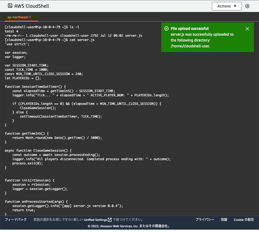Screen dimensions: 259x232
Task: Dismiss the File upload successful notification
Action: click(x=247, y=29)
